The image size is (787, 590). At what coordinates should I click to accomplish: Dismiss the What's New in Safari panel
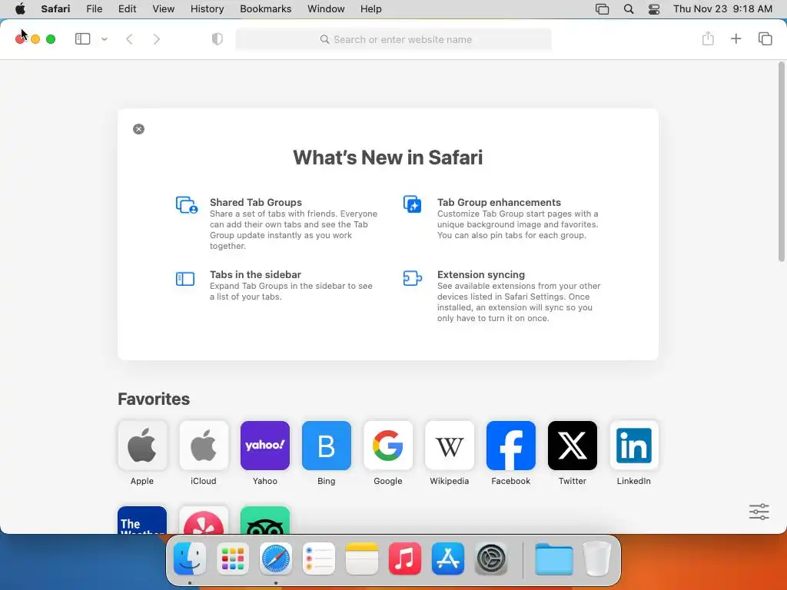click(x=138, y=129)
